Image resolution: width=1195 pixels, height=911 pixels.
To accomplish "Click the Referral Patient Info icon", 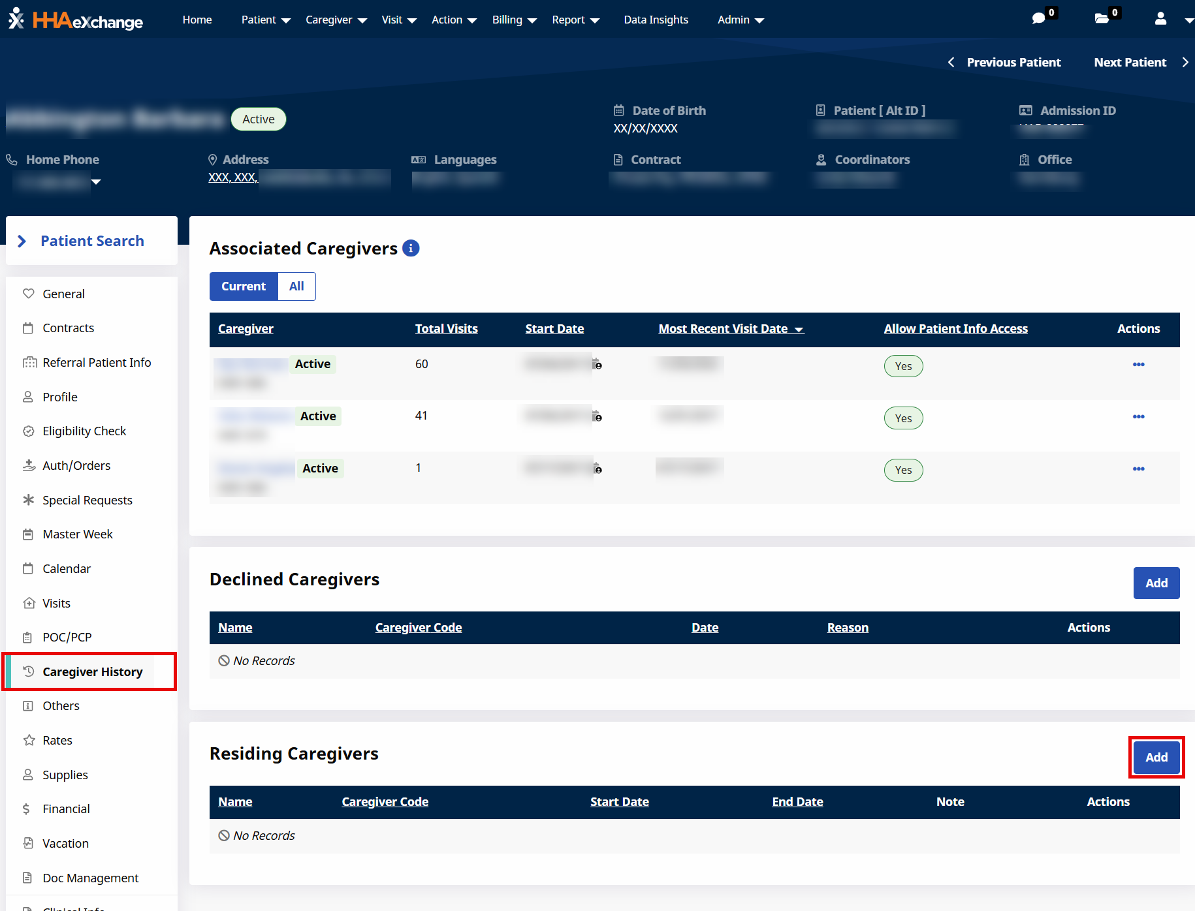I will [x=29, y=362].
